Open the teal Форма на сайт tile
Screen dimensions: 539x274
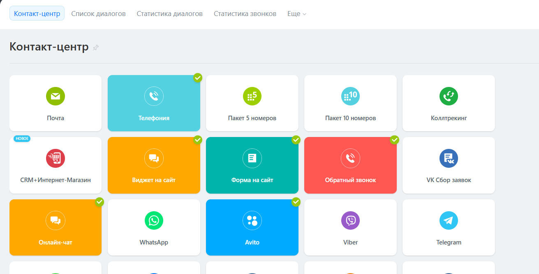pyautogui.click(x=252, y=165)
